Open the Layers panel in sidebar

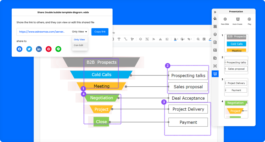215,34
